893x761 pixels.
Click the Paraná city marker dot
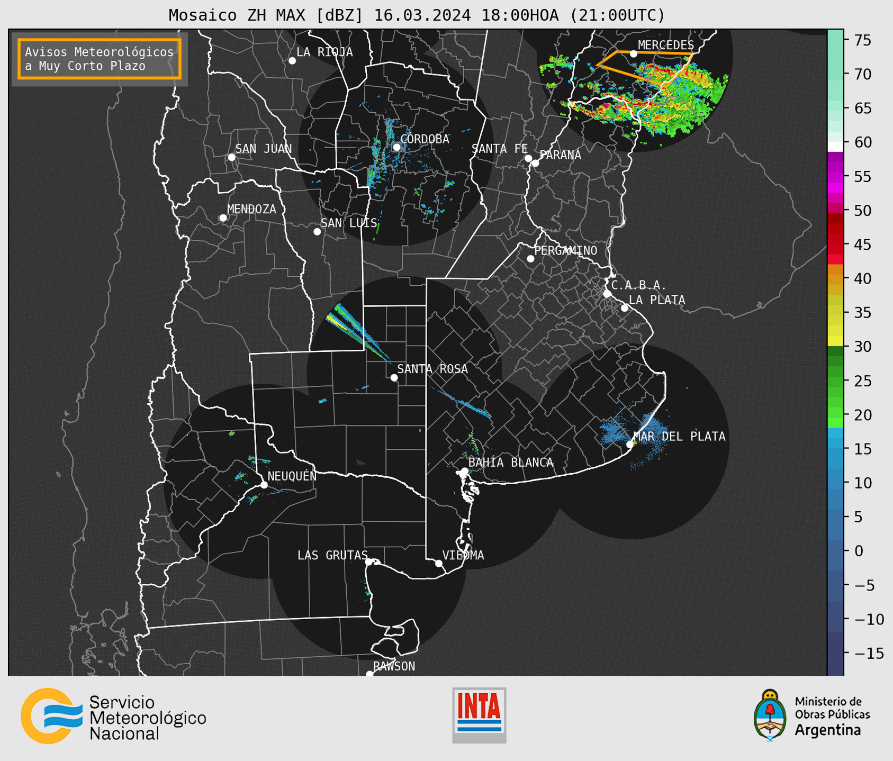pyautogui.click(x=536, y=163)
